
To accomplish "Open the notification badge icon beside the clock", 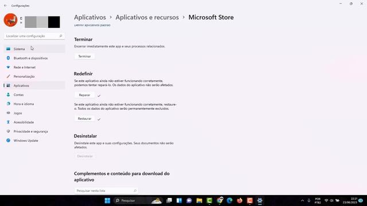I will 361,201.
